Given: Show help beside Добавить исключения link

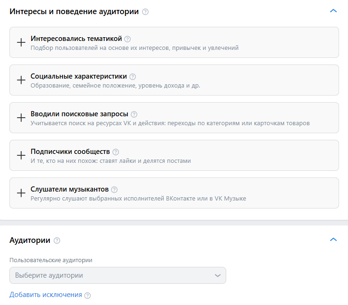Looking at the screenshot, I should pyautogui.click(x=87, y=296).
